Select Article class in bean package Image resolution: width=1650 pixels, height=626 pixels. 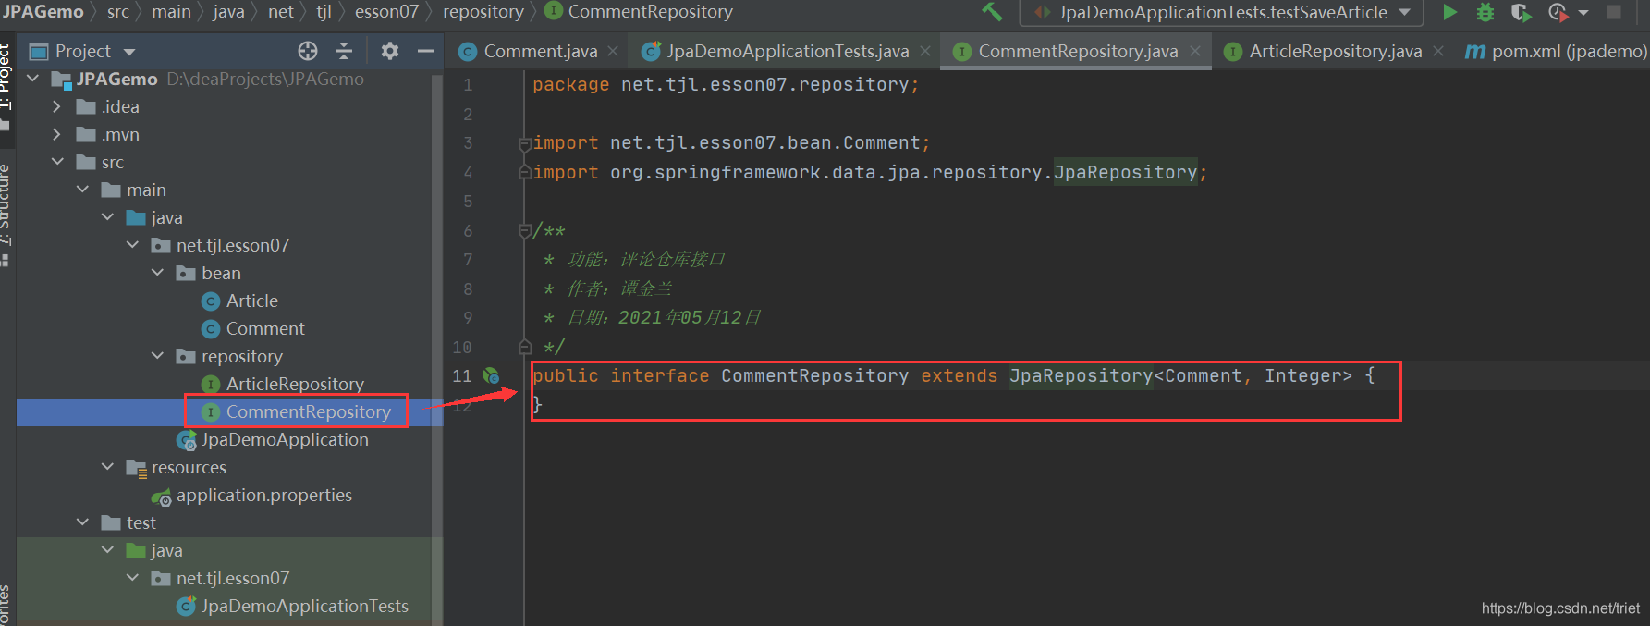pyautogui.click(x=251, y=301)
